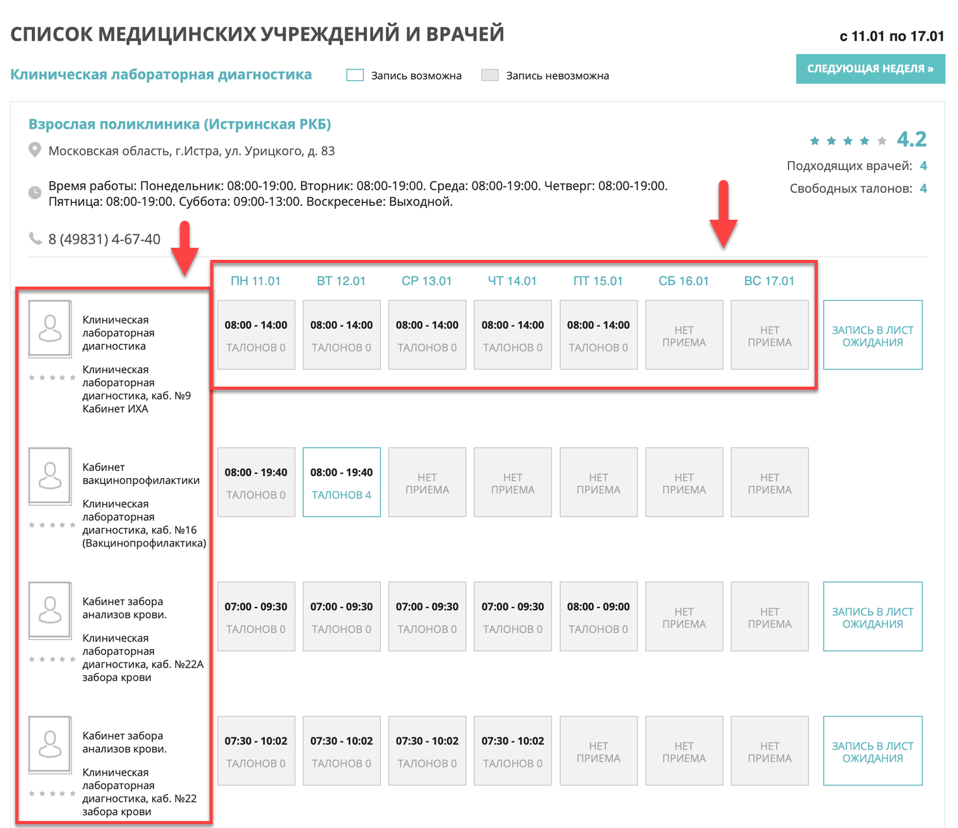Click ВС 17.01 column header
Image resolution: width=958 pixels, height=828 pixels.
769,281
